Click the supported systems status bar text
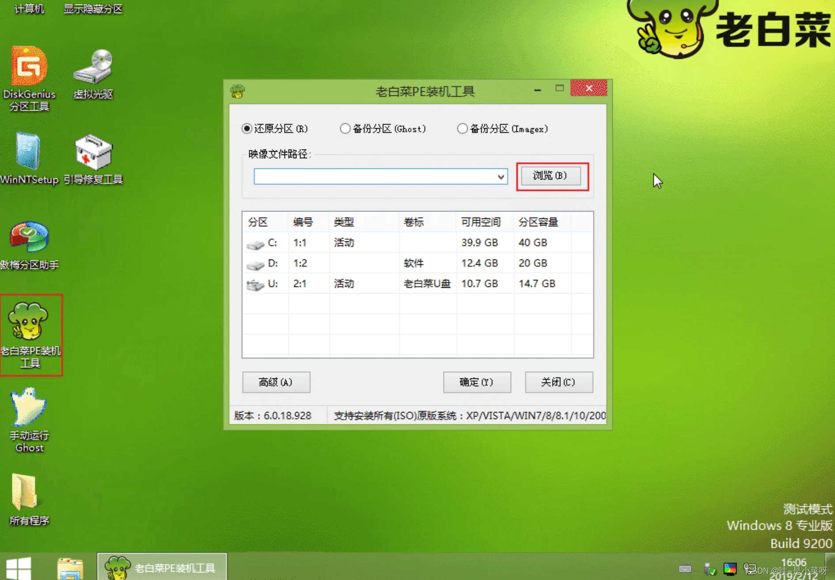 (x=470, y=416)
